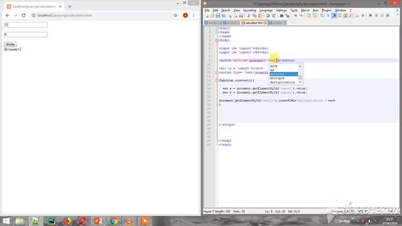This screenshot has width=402, height=226.
Task: Bookmark the page with the star icon
Action: coord(175,15)
